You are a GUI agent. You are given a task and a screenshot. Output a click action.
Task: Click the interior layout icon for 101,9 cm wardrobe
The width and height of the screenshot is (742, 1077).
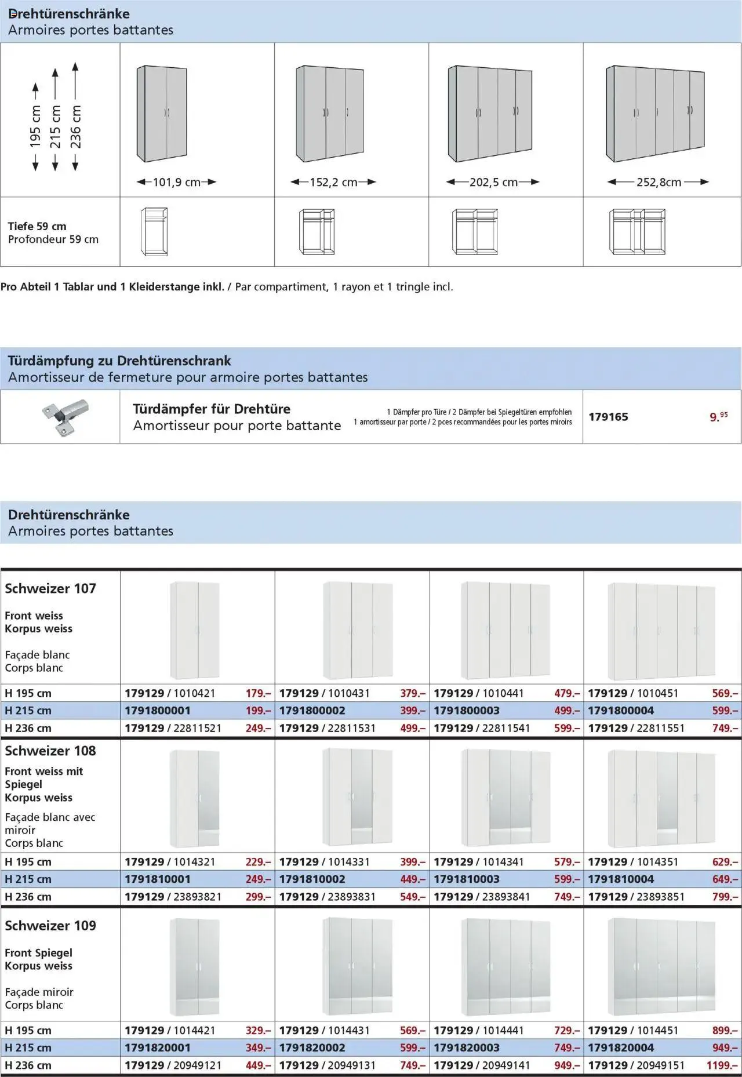(x=155, y=232)
